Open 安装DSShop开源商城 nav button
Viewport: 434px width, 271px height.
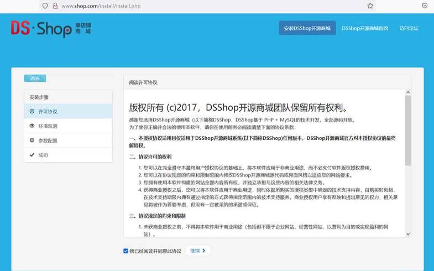(307, 28)
